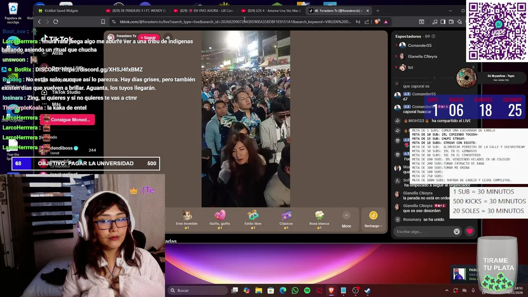Click the Espectadores help question icon
Screen dimensions: 528x297
(x=433, y=36)
